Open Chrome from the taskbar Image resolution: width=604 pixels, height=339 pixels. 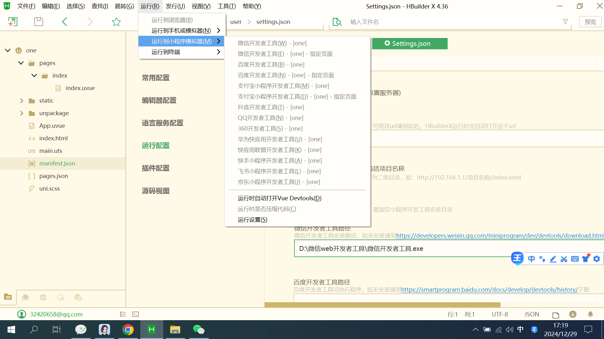click(x=128, y=330)
